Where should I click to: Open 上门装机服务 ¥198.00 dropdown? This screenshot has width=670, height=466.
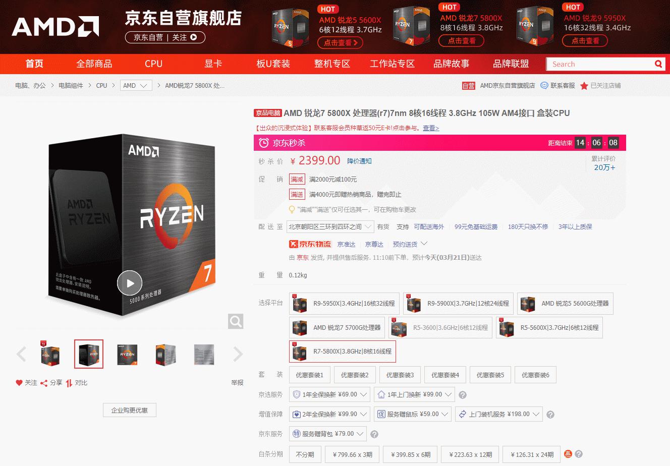click(x=499, y=415)
